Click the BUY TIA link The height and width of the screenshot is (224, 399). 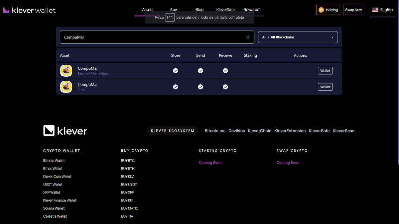127,216
